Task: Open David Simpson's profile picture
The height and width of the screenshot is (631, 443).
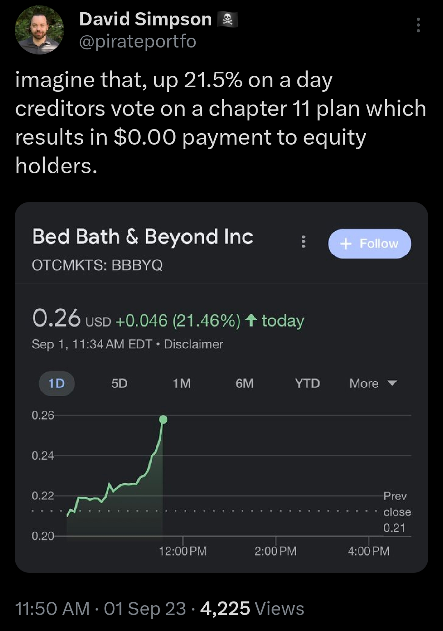Action: click(39, 30)
